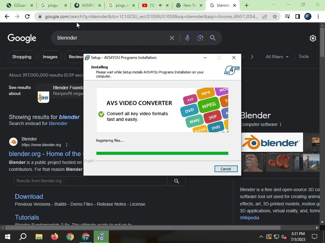Viewport: 325px width, 243px height.
Task: Click Blender Foundation logo thumbnail
Action: pos(43,97)
